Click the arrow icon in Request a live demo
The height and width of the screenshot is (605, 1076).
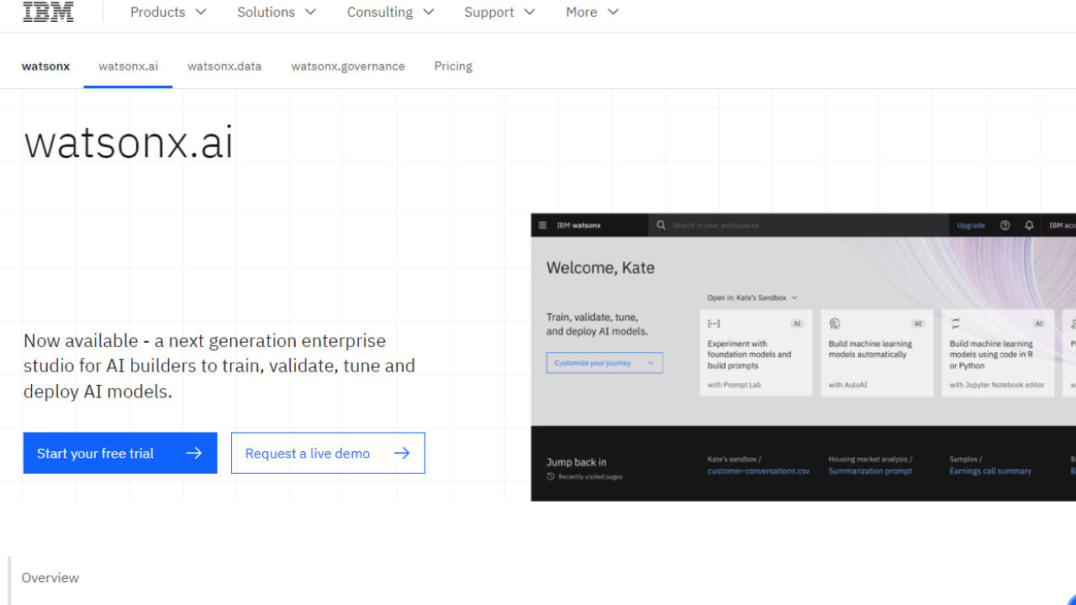pos(402,453)
